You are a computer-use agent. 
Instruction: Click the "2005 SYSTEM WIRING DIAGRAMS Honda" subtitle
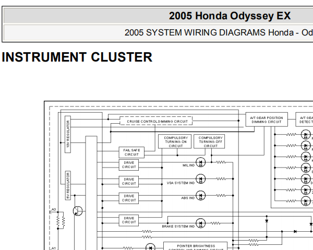coord(209,32)
